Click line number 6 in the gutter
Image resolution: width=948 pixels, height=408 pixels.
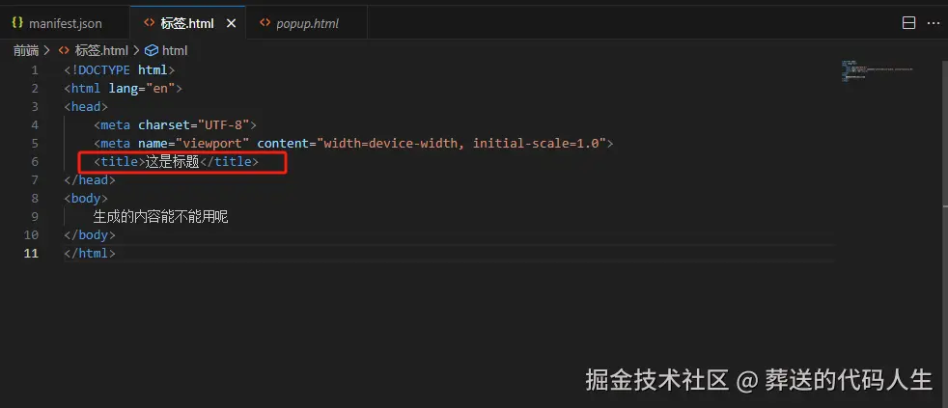(x=35, y=162)
